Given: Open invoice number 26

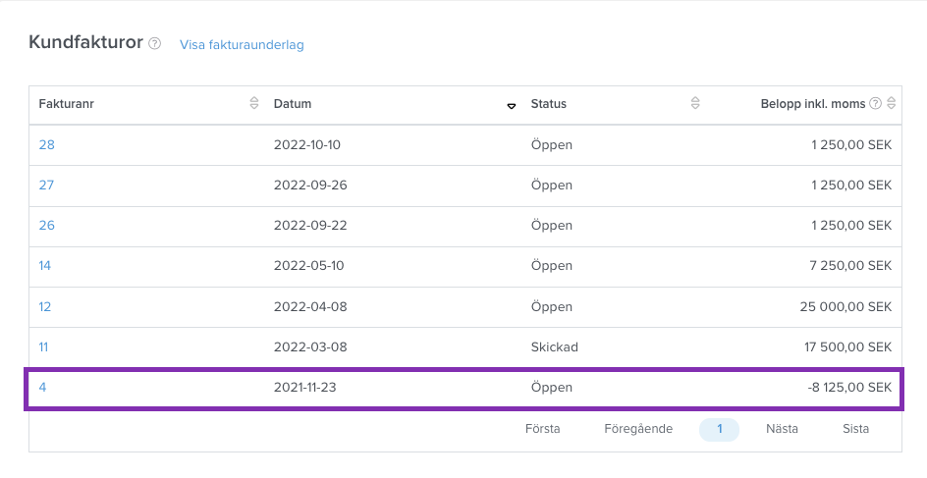Looking at the screenshot, I should click(47, 225).
